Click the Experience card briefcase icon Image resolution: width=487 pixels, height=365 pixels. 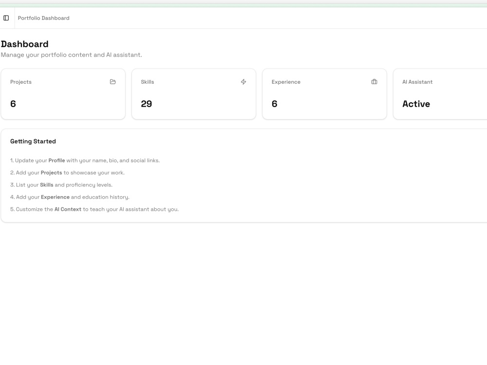click(374, 82)
